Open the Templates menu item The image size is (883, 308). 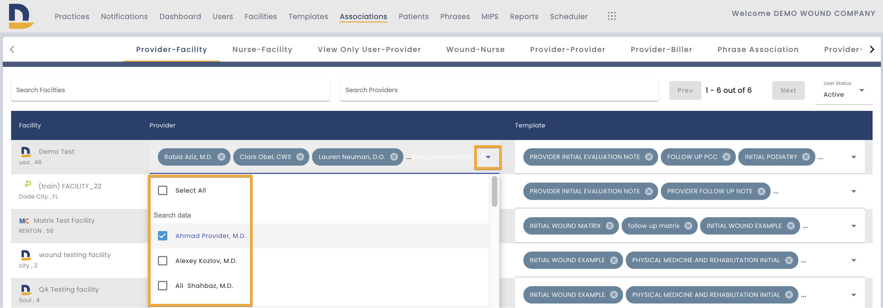point(308,16)
